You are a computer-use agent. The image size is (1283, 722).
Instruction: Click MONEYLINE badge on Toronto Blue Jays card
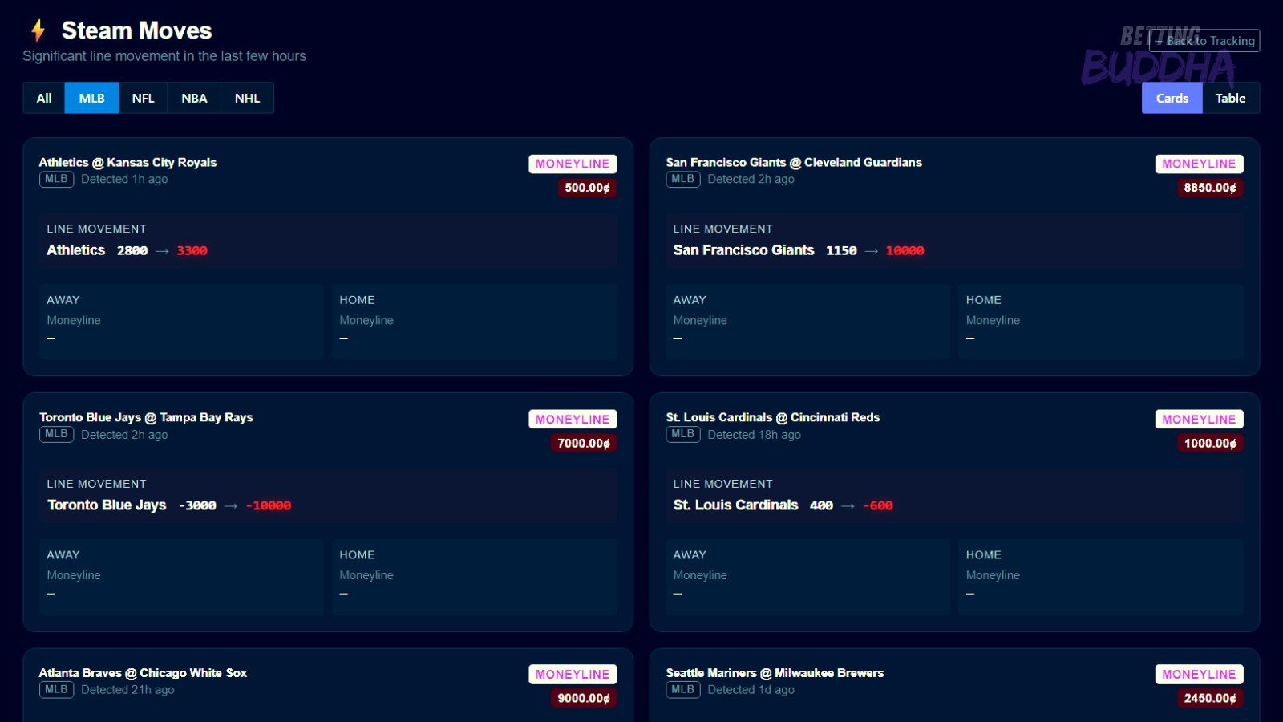(x=573, y=419)
